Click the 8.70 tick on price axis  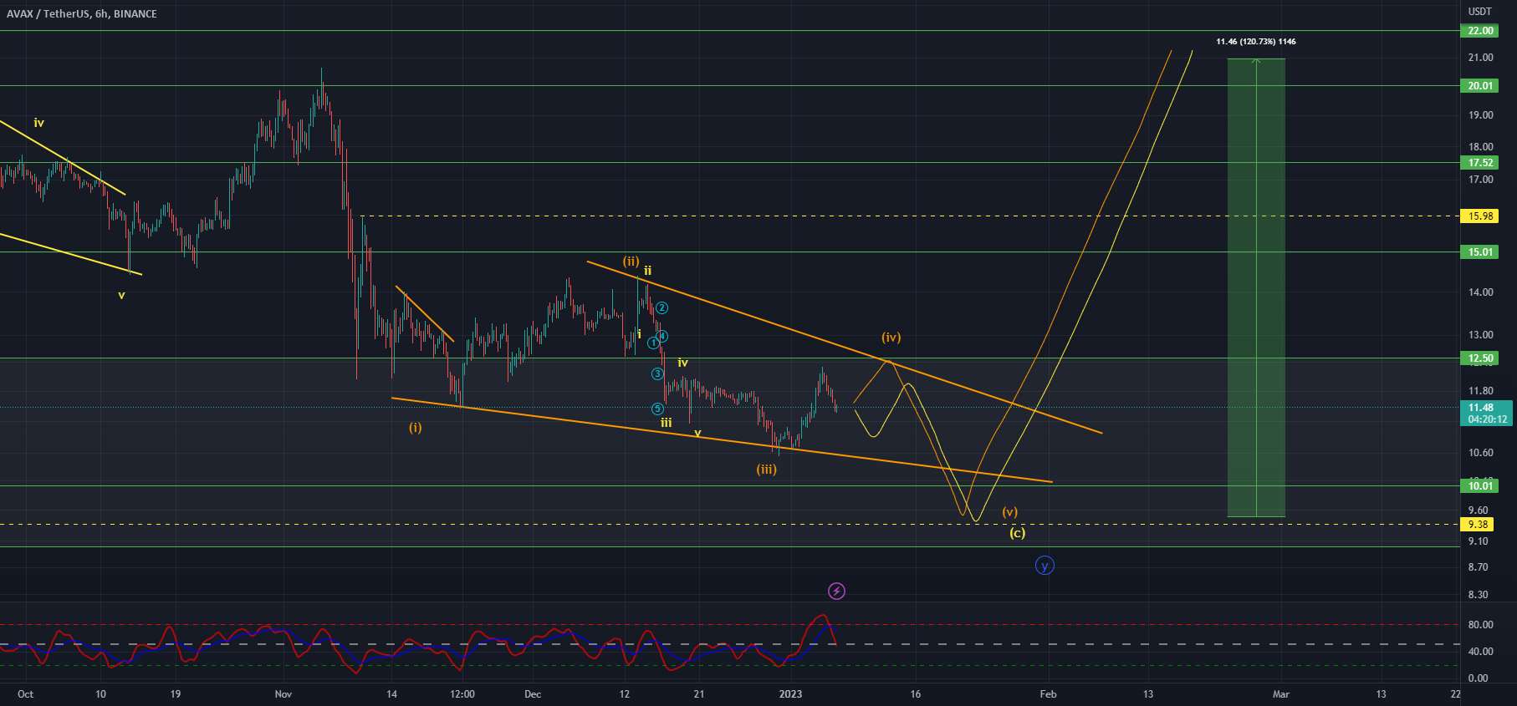[1478, 567]
